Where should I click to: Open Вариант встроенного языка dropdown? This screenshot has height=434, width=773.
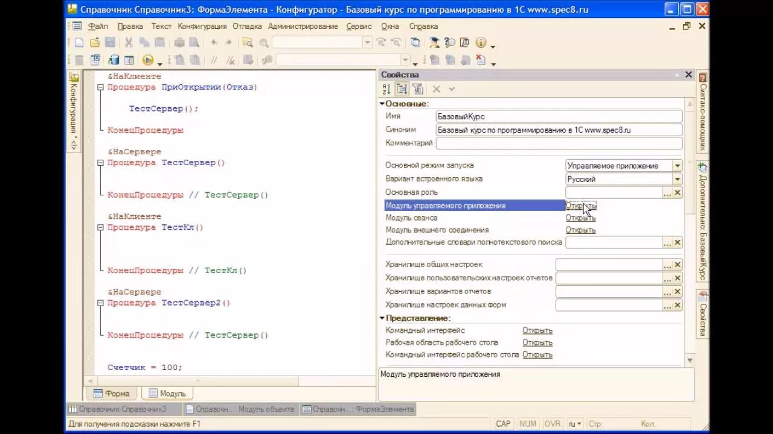click(x=677, y=179)
